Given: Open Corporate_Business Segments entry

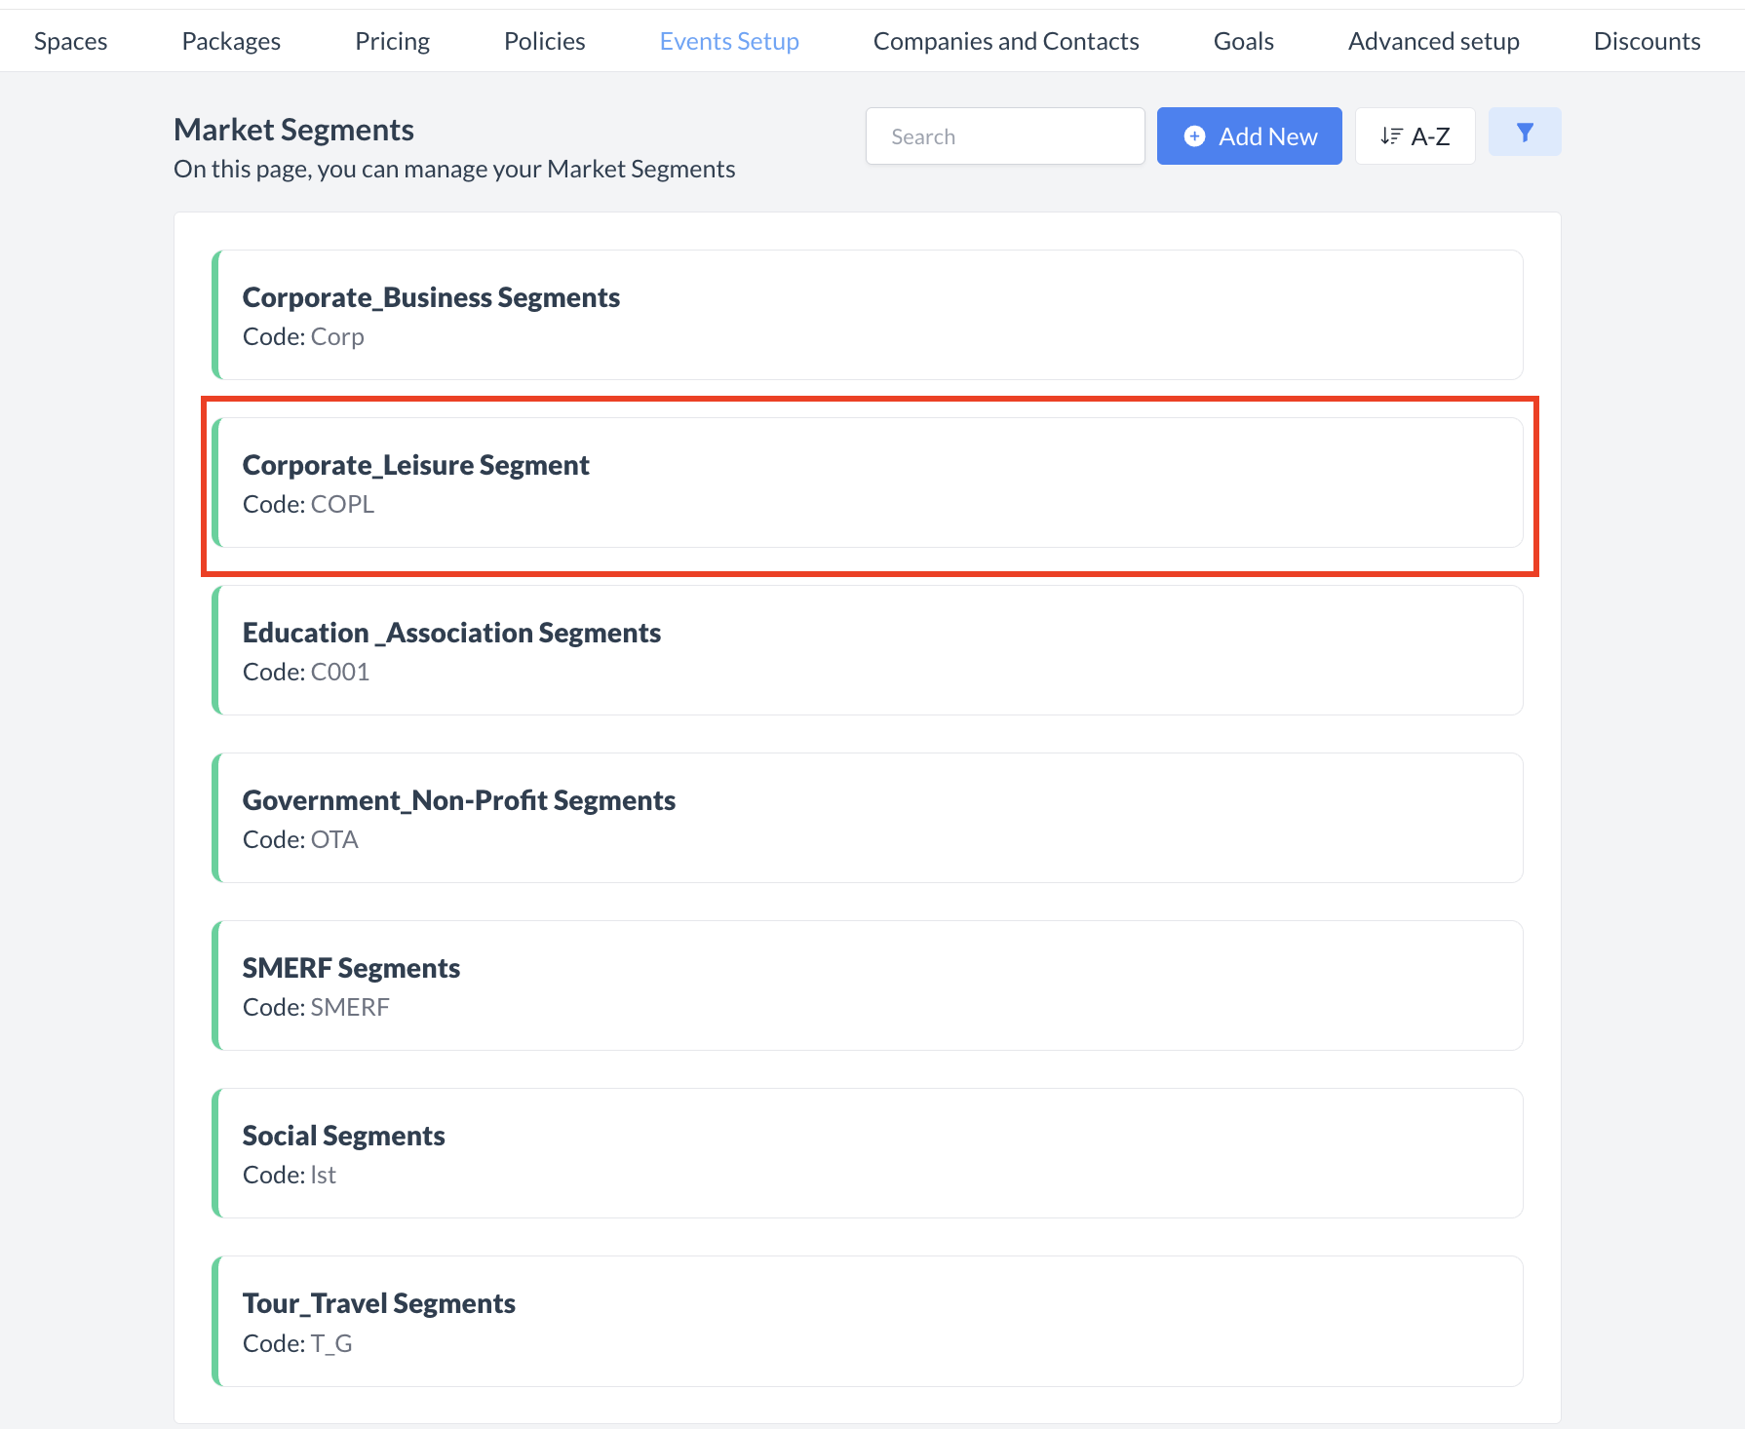Looking at the screenshot, I should 868,315.
